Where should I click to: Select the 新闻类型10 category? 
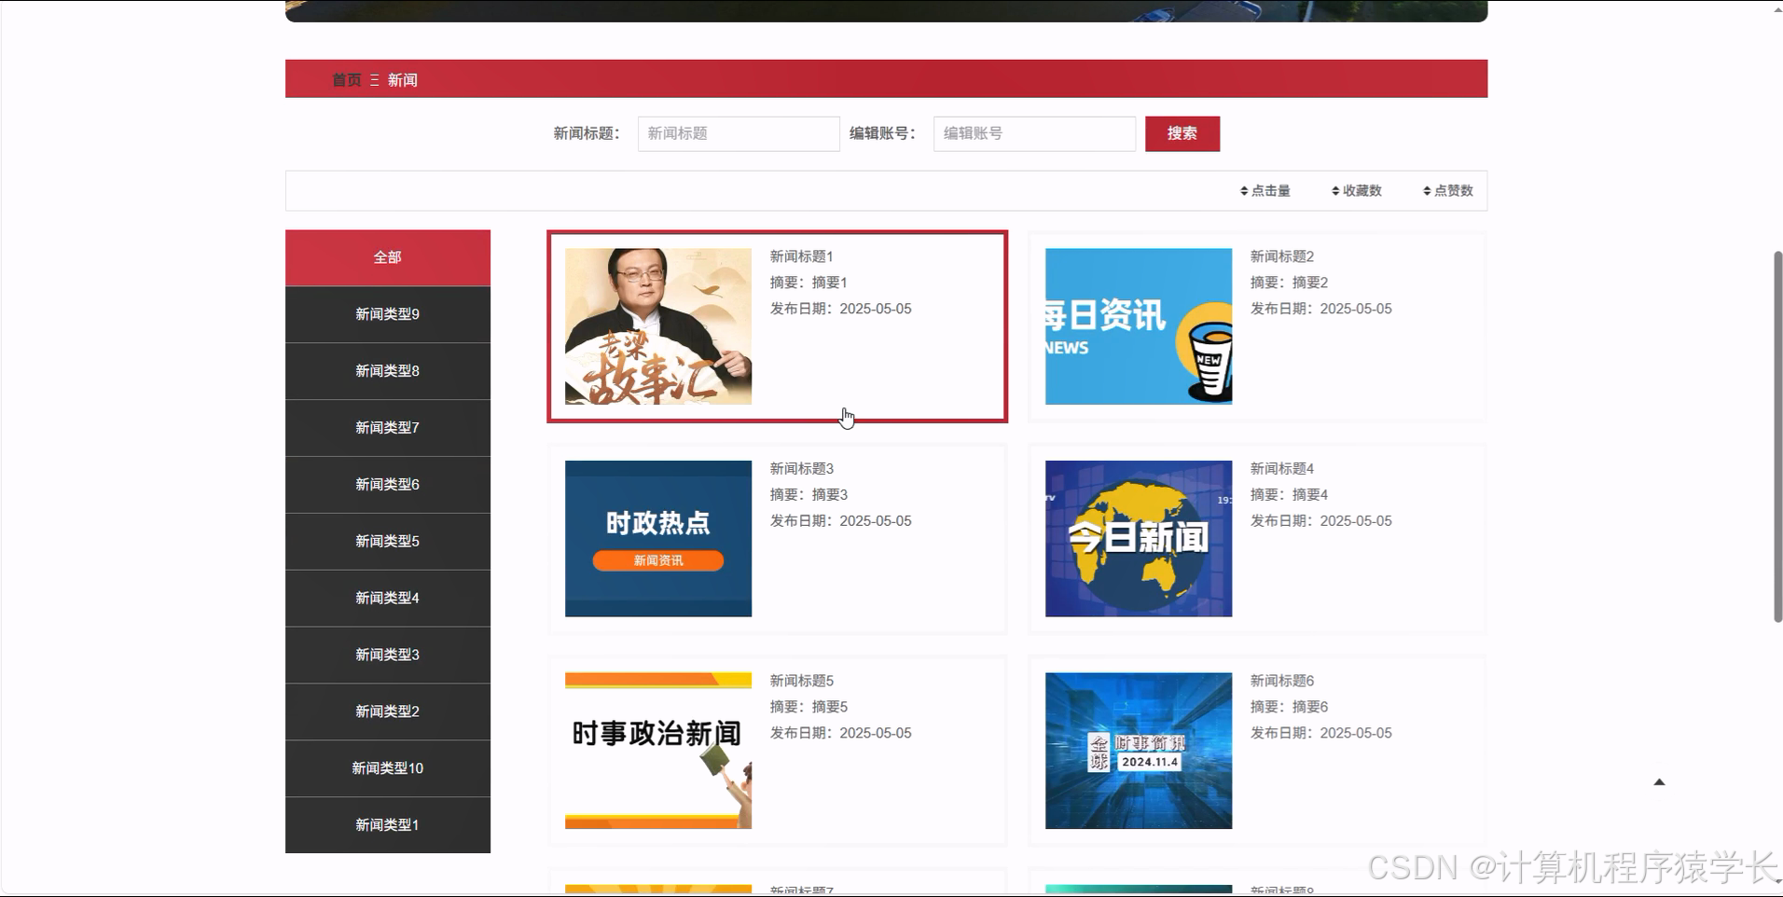pos(387,767)
